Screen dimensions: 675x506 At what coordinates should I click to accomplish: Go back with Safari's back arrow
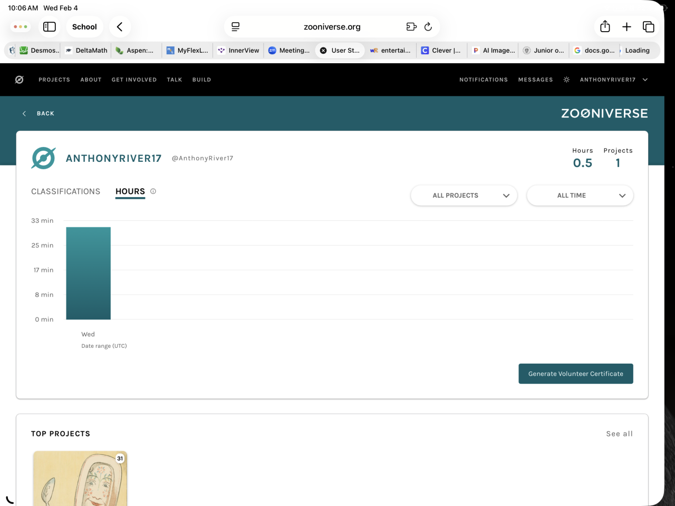[120, 27]
